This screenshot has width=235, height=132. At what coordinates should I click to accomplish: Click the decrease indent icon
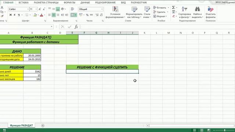click(x=62, y=15)
